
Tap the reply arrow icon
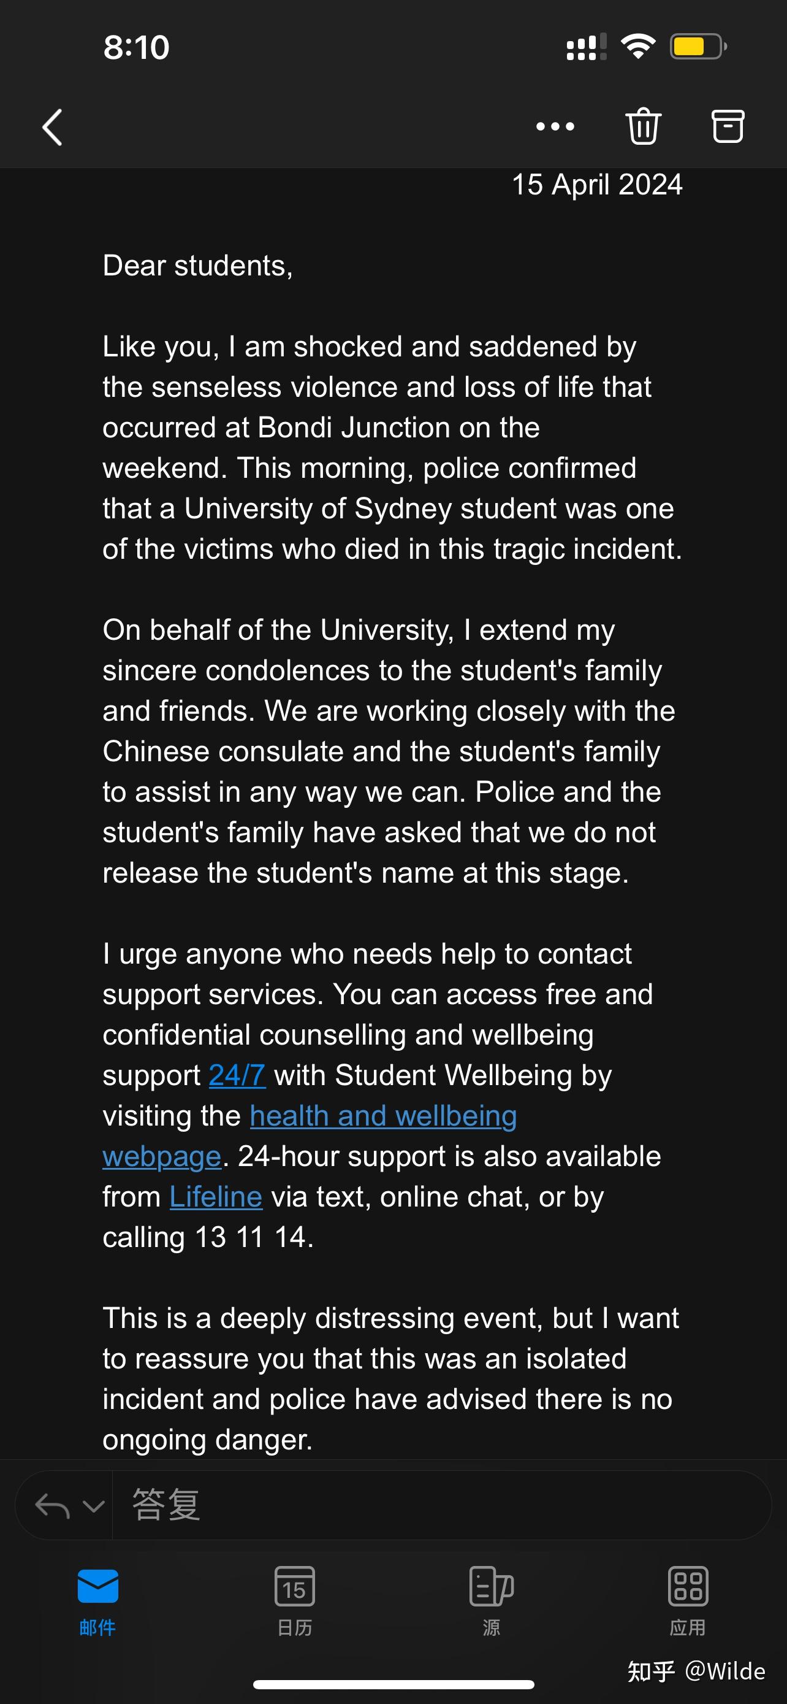[x=52, y=1506]
